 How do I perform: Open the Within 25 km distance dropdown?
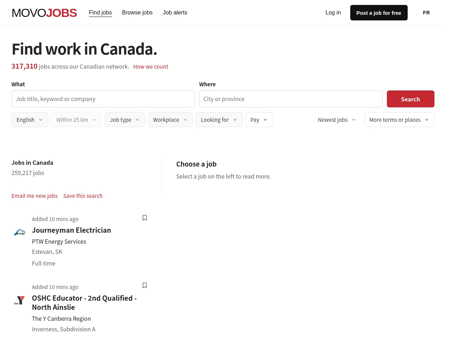76,120
